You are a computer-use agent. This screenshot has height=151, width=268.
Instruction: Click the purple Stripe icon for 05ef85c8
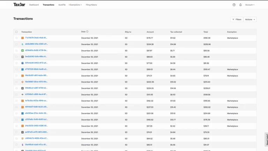point(22,145)
